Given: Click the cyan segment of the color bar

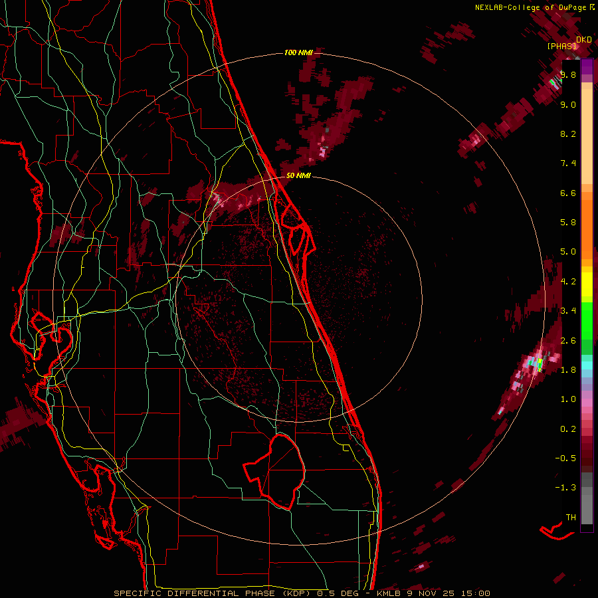Looking at the screenshot, I should pos(587,365).
